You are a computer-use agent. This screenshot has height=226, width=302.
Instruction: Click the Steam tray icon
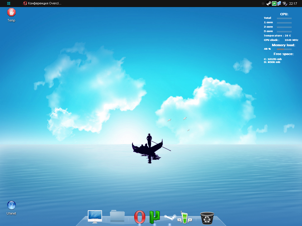269,4
